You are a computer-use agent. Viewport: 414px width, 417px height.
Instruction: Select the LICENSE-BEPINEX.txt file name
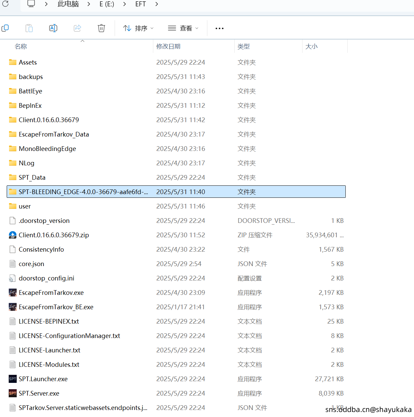(49, 321)
